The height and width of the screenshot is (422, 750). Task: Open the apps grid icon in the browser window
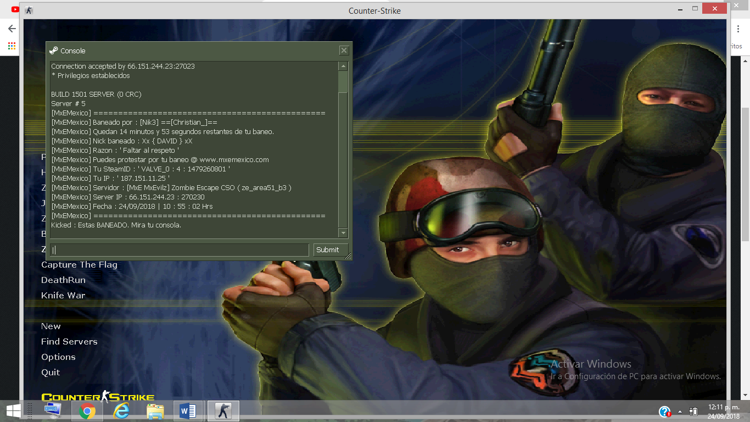click(12, 46)
